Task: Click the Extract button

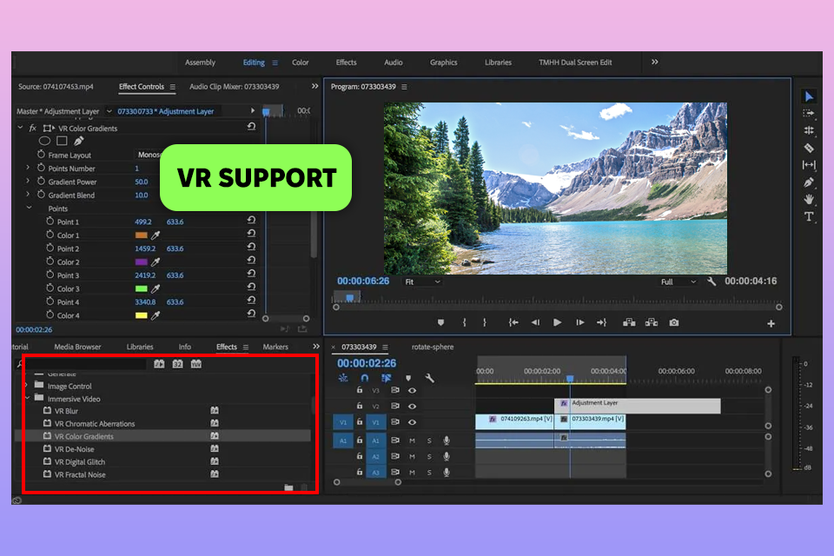Action: (x=652, y=322)
